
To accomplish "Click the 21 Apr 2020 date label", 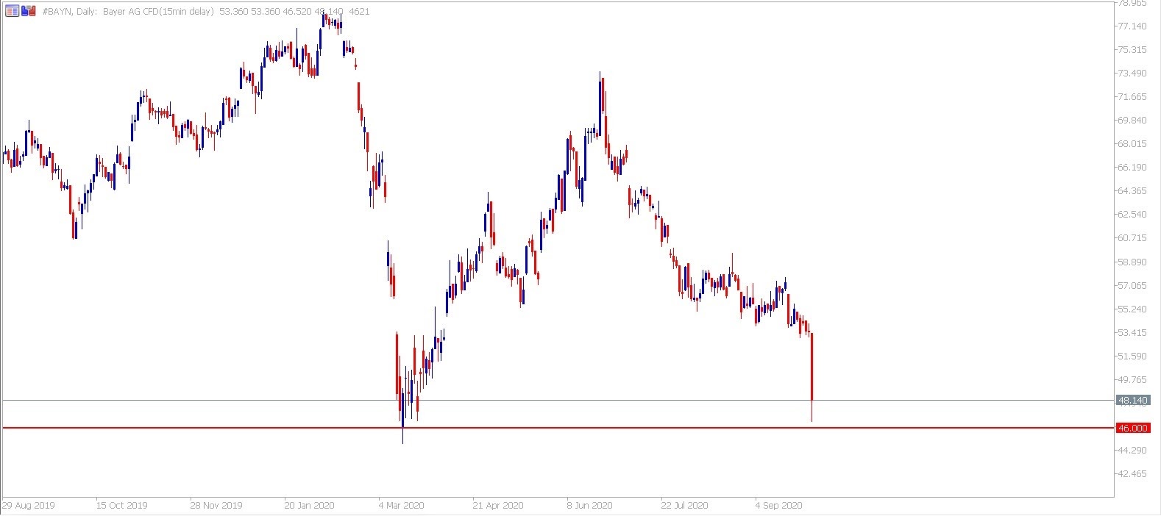I will pyautogui.click(x=498, y=505).
